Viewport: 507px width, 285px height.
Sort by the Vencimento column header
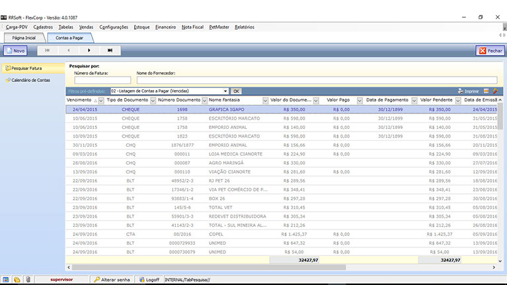point(79,100)
